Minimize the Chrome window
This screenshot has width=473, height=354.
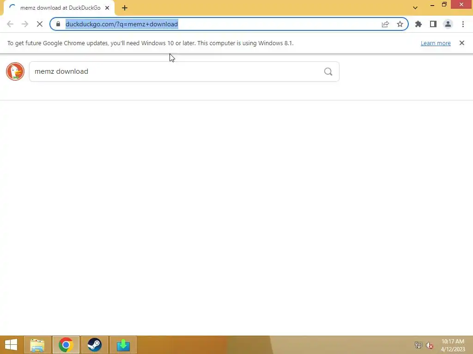(432, 5)
